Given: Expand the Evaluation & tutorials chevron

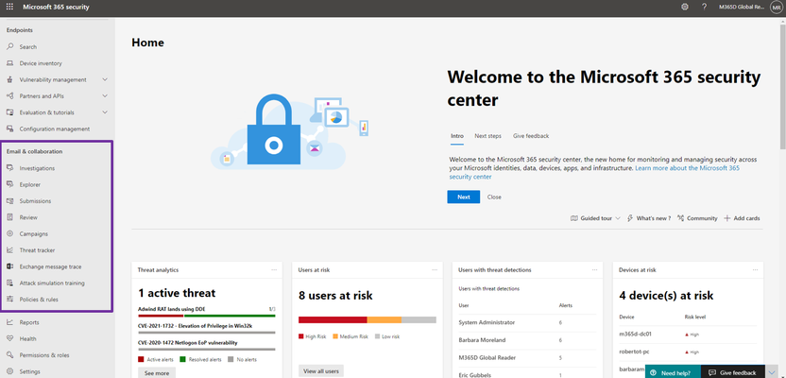Looking at the screenshot, I should [x=105, y=112].
